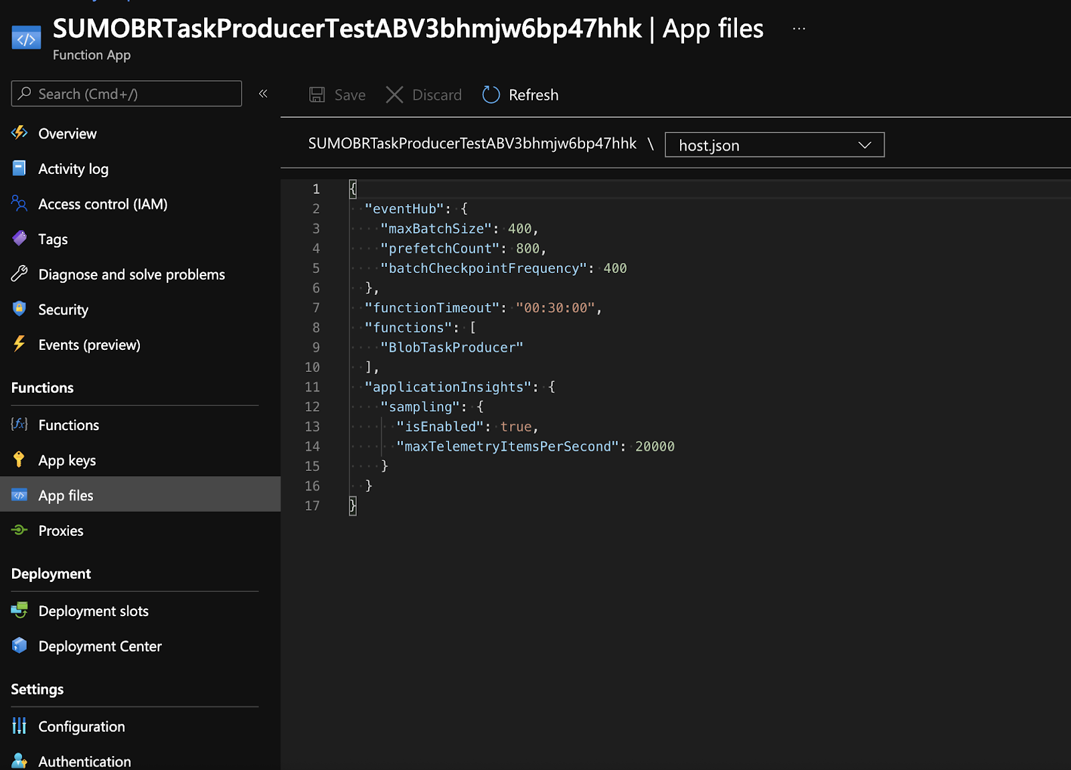This screenshot has width=1071, height=770.
Task: Click the Access control (IAM) people icon
Action: (19, 203)
